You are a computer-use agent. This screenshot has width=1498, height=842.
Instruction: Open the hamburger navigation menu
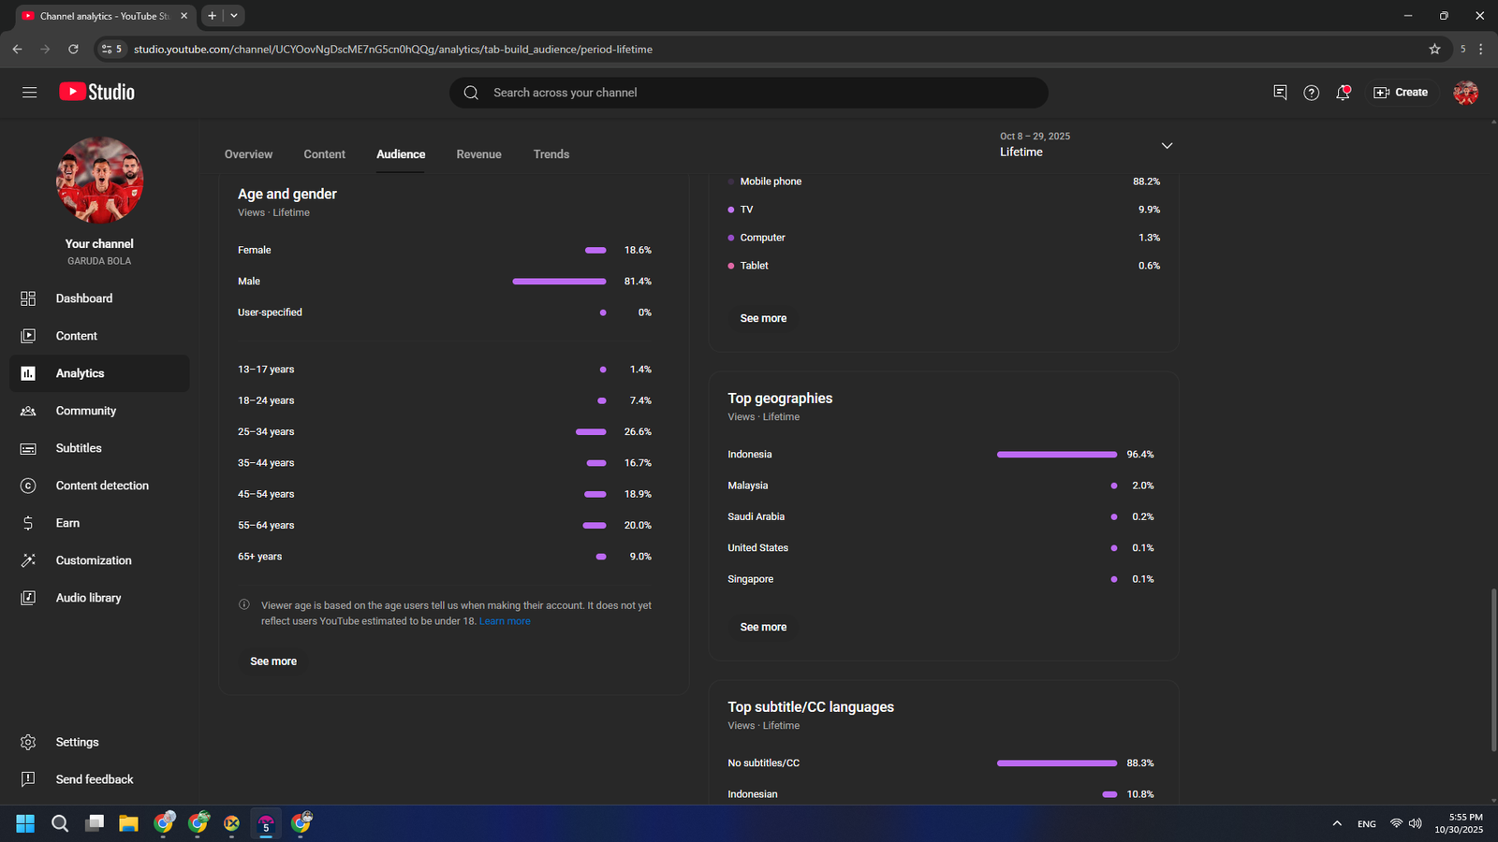[29, 93]
